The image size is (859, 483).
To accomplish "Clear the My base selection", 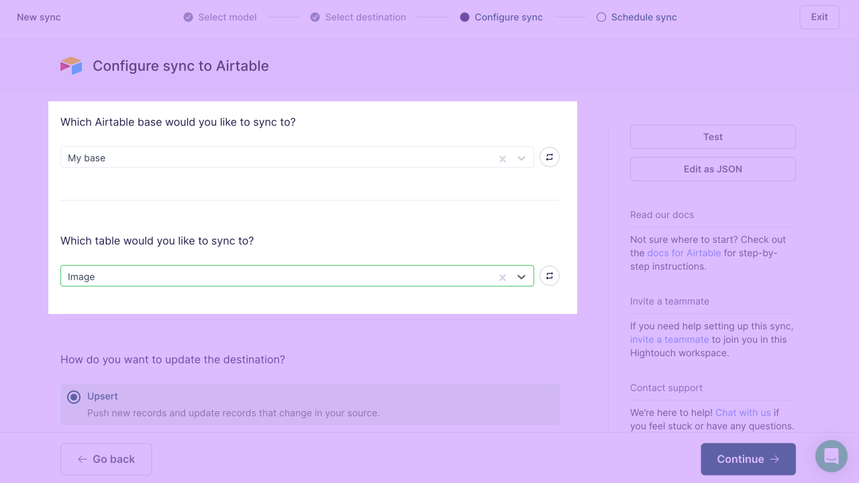I will click(503, 158).
